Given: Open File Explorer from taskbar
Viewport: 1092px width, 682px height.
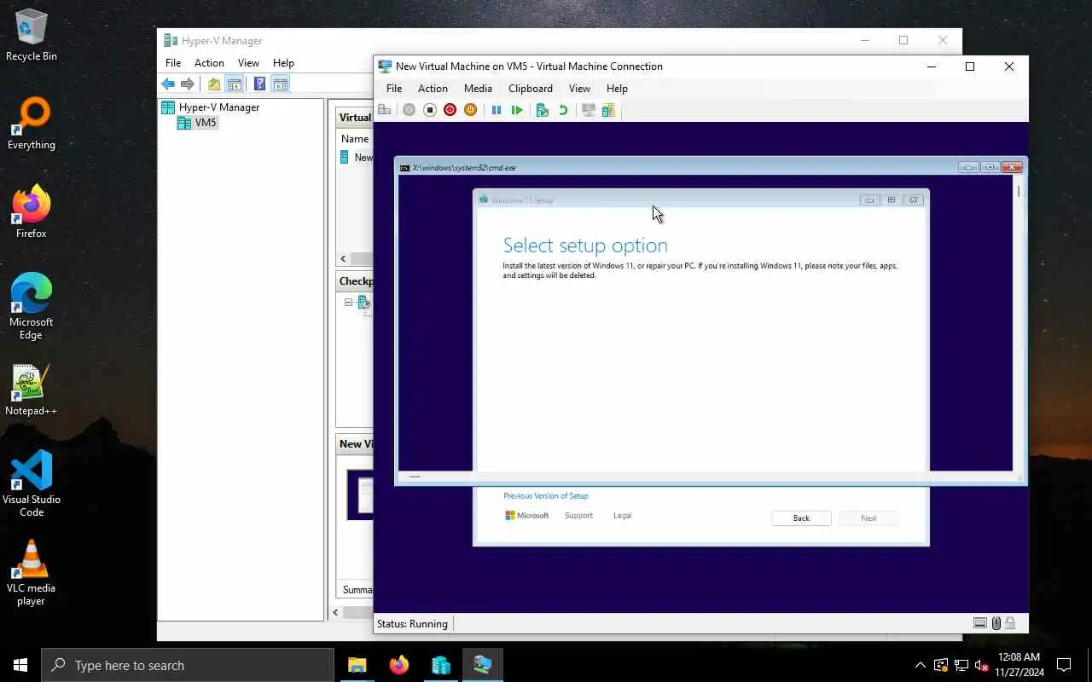Looking at the screenshot, I should [x=357, y=665].
